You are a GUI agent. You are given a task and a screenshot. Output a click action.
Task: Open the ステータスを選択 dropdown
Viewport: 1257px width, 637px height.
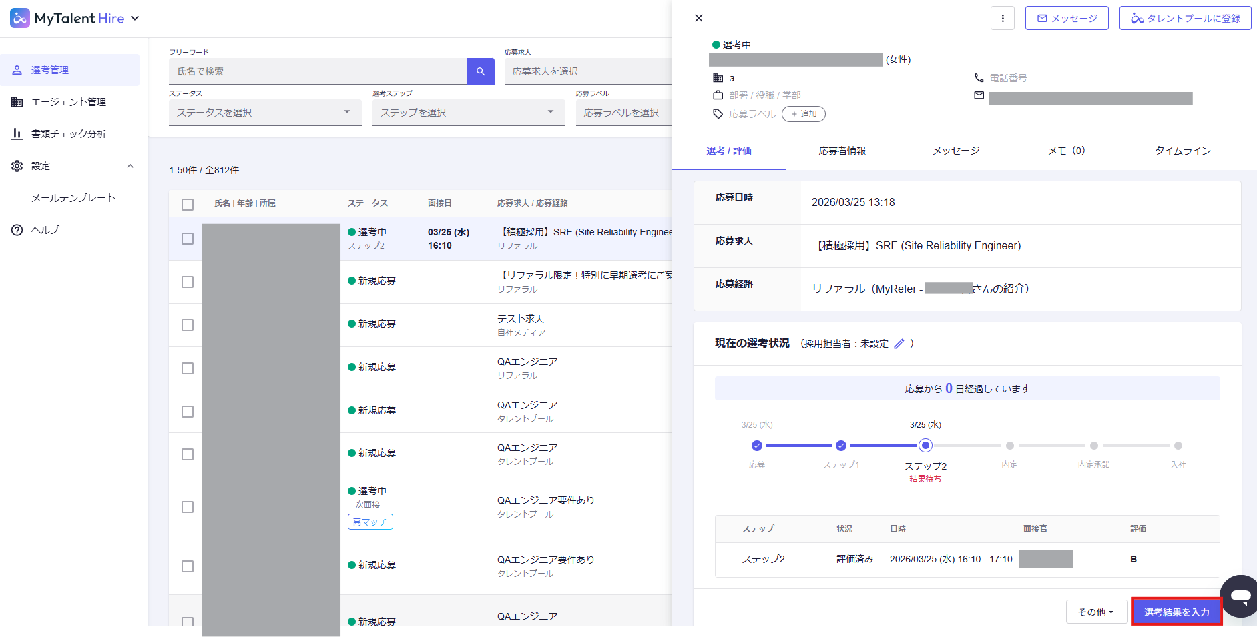pos(264,113)
